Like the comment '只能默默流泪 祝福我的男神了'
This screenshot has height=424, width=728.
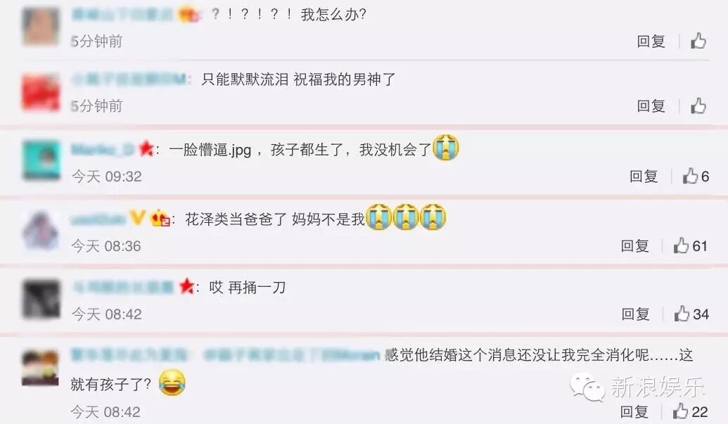(698, 105)
